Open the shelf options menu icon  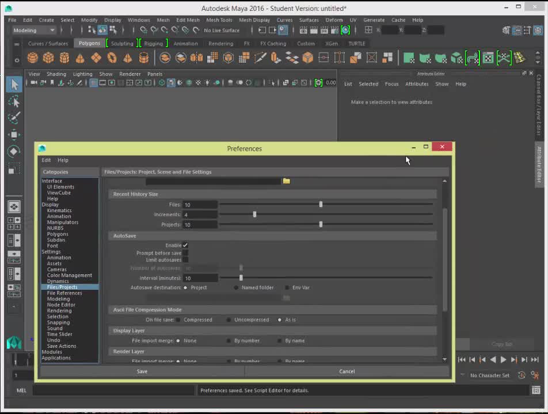17,60
